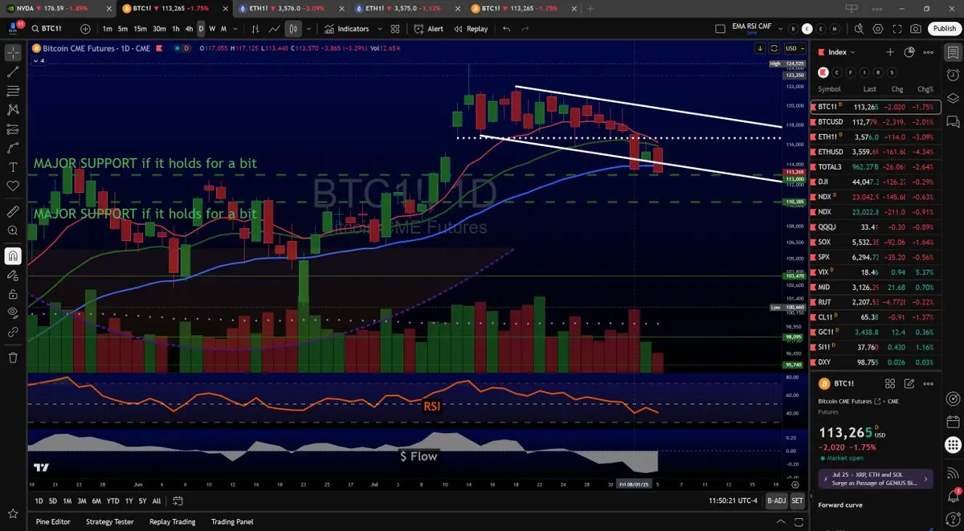Click the Redo arrow in top toolbar
Viewport: 964px width, 531px height.
[x=525, y=28]
